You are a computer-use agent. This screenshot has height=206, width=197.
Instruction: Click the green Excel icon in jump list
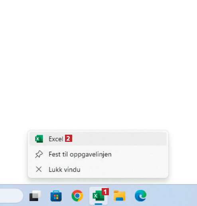39,139
